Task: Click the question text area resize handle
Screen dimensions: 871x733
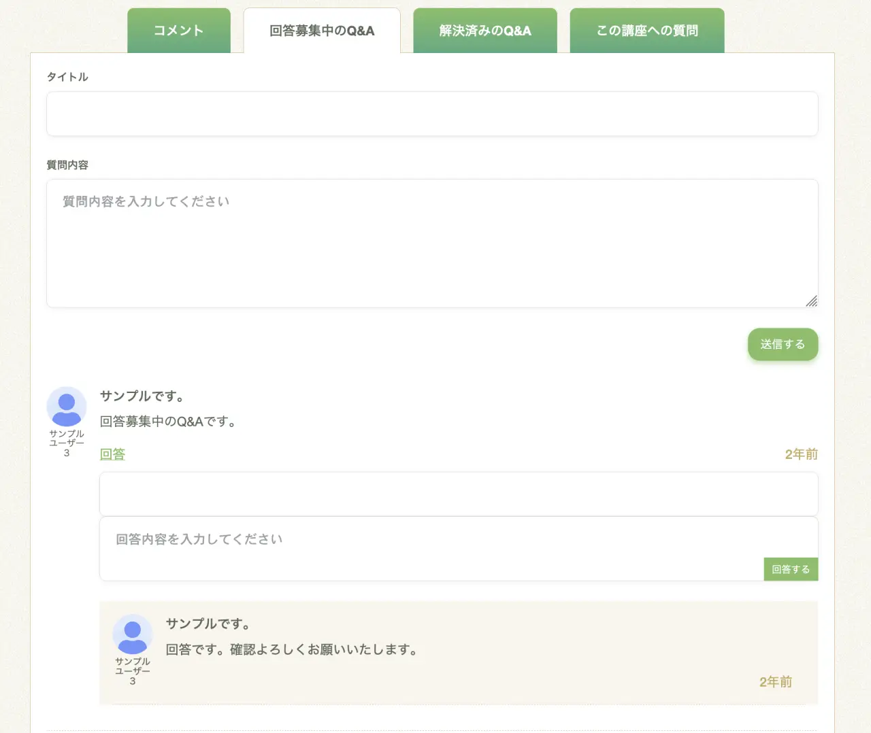Action: pos(811,301)
